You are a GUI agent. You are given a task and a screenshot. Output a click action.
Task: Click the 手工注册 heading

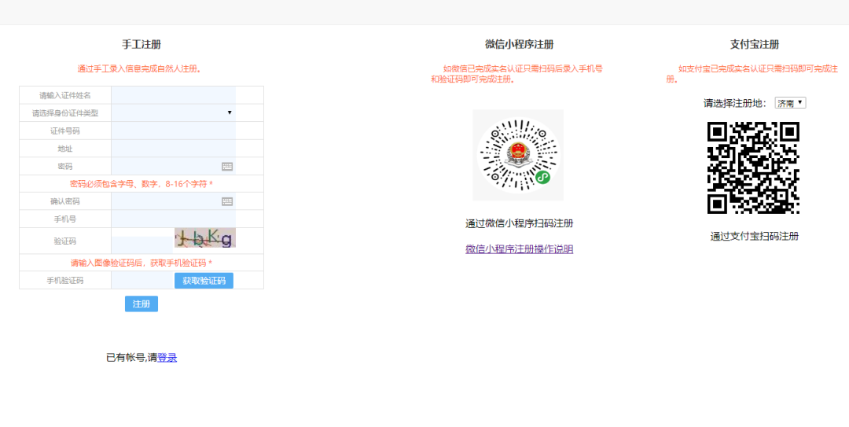[x=141, y=45]
